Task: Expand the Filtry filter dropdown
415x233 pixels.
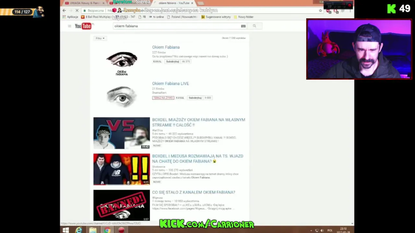Action: pos(100,38)
